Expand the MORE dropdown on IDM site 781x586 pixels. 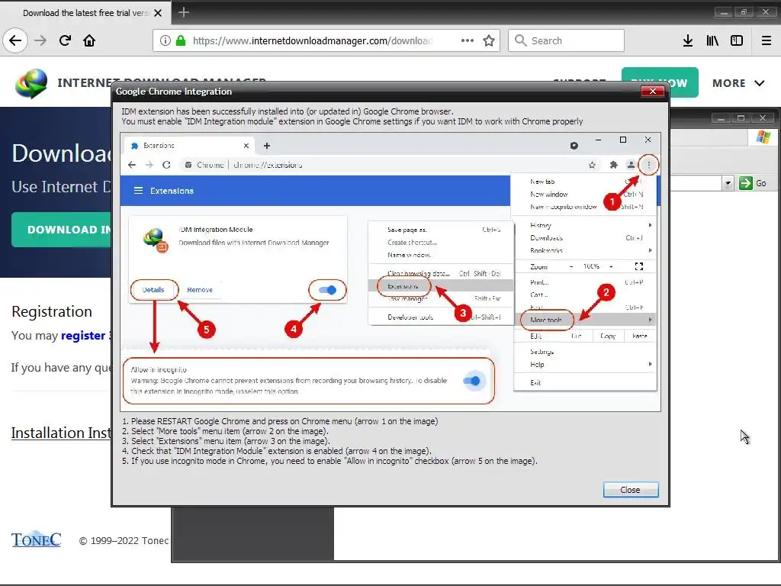point(738,83)
